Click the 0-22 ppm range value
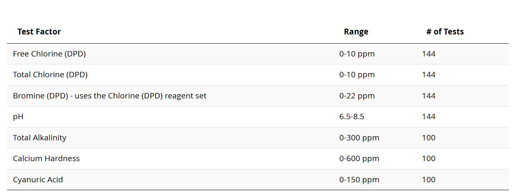The width and height of the screenshot is (515, 196). pos(357,96)
